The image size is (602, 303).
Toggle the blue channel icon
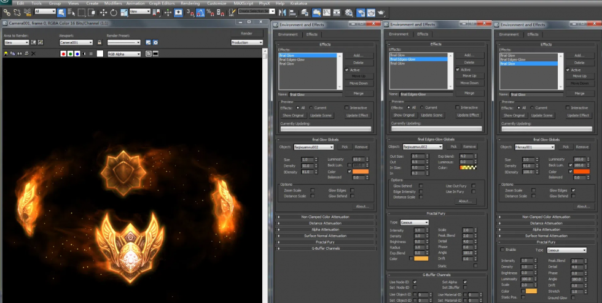click(x=77, y=54)
